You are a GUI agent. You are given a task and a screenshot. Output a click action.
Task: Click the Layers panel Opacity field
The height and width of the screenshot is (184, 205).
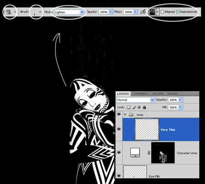173,100
